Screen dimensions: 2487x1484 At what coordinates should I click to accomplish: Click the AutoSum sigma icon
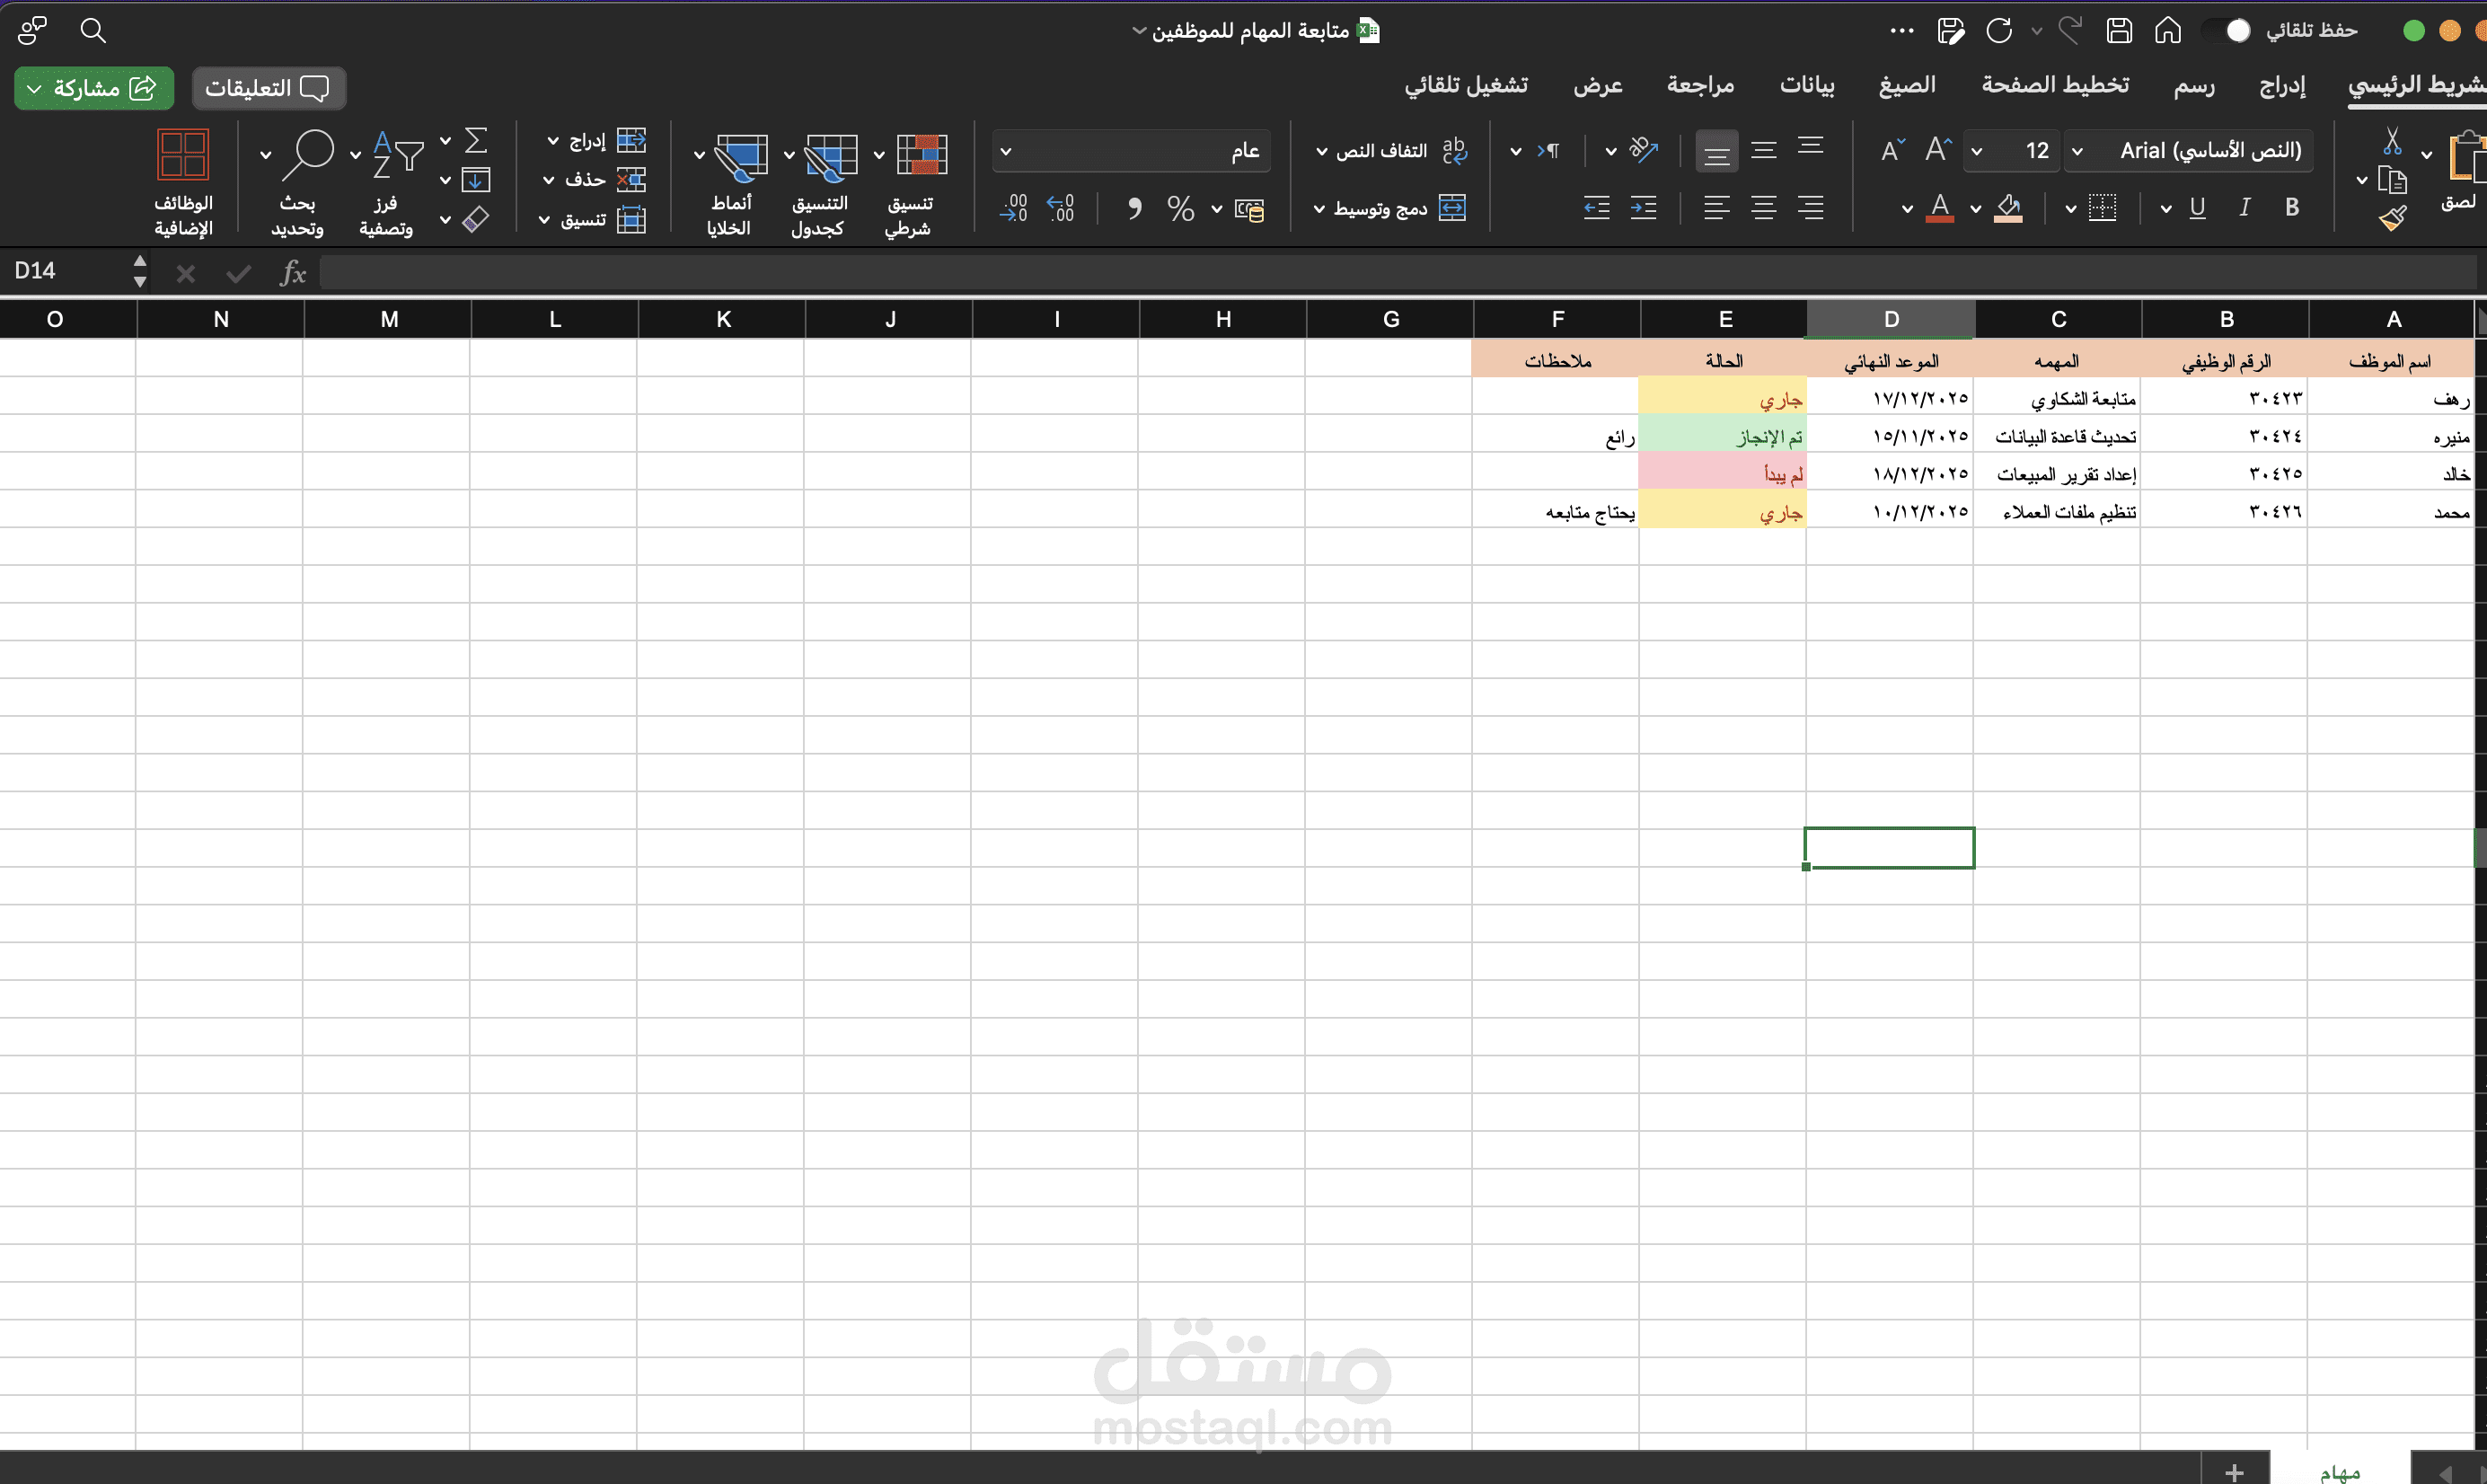pos(476,140)
